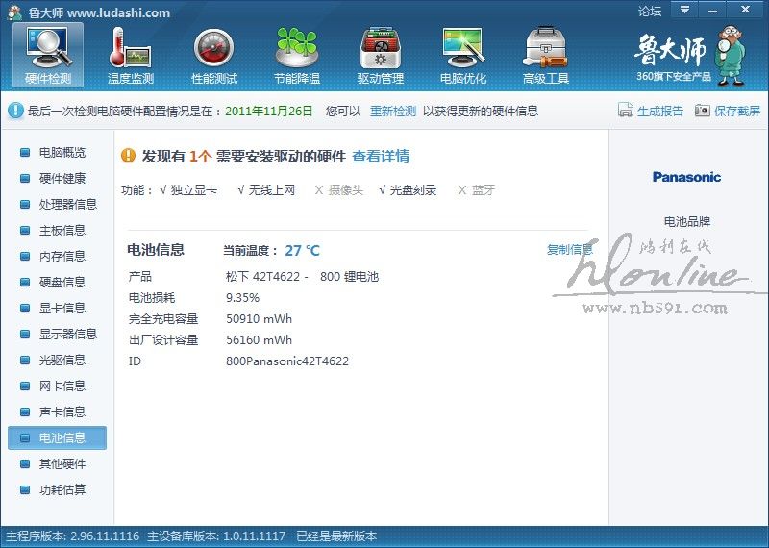Image resolution: width=769 pixels, height=548 pixels.
Task: Open 硬件检测 hardware detection toolbar icon
Action: tap(48, 55)
